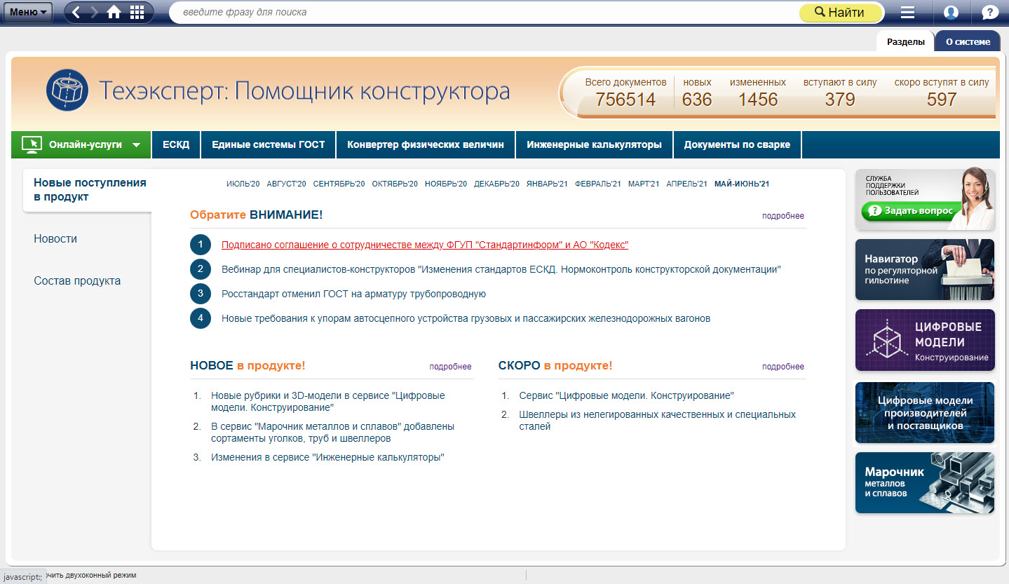Choose month ФЕВРАЛЬ'21
This screenshot has height=584, width=1009.
tap(598, 184)
